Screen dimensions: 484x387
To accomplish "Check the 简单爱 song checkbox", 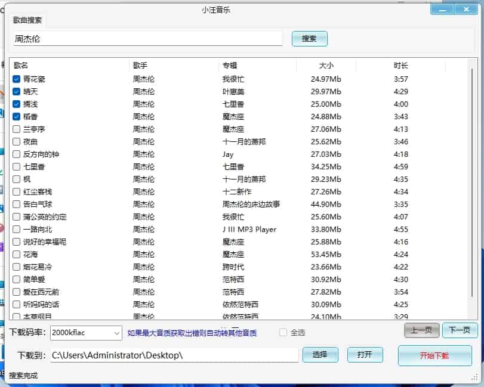I will coord(16,280).
